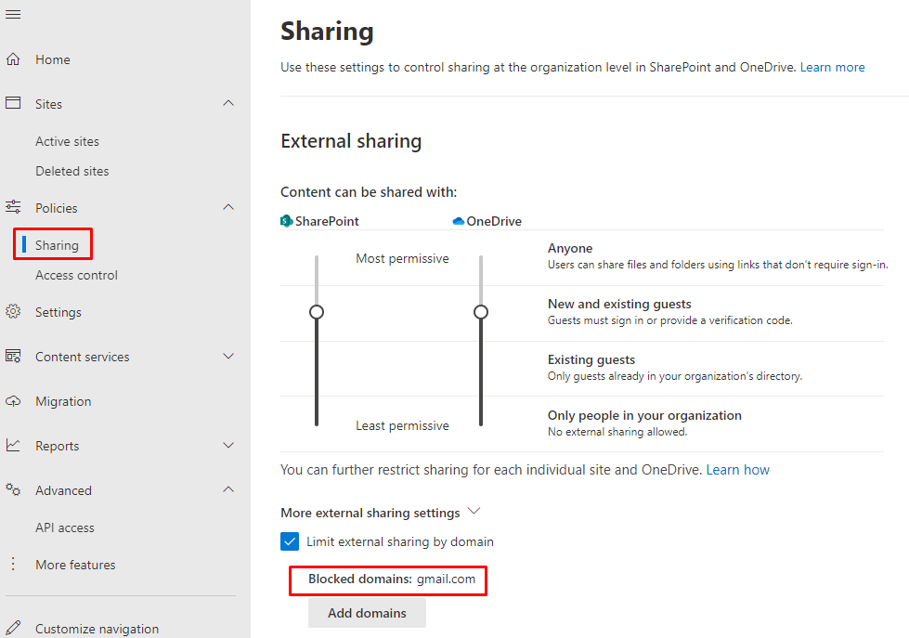Go to Access control policy page
The width and height of the screenshot is (909, 638).
tap(76, 275)
